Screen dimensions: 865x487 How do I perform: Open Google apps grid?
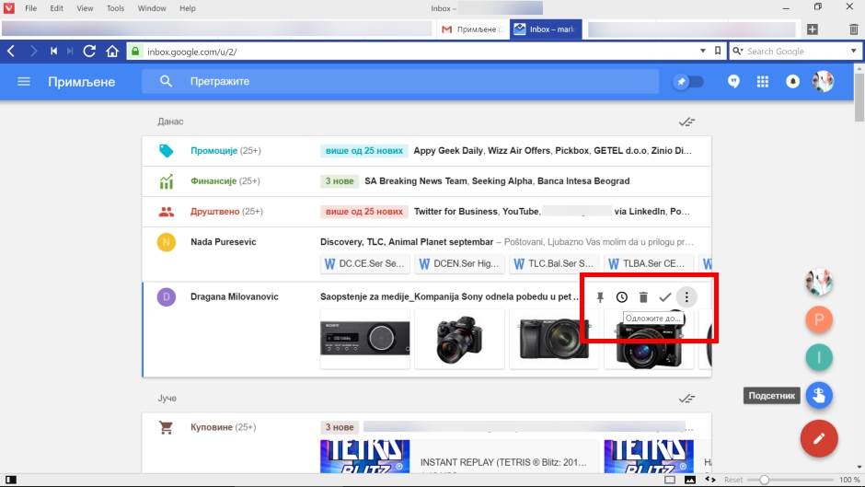(x=762, y=82)
